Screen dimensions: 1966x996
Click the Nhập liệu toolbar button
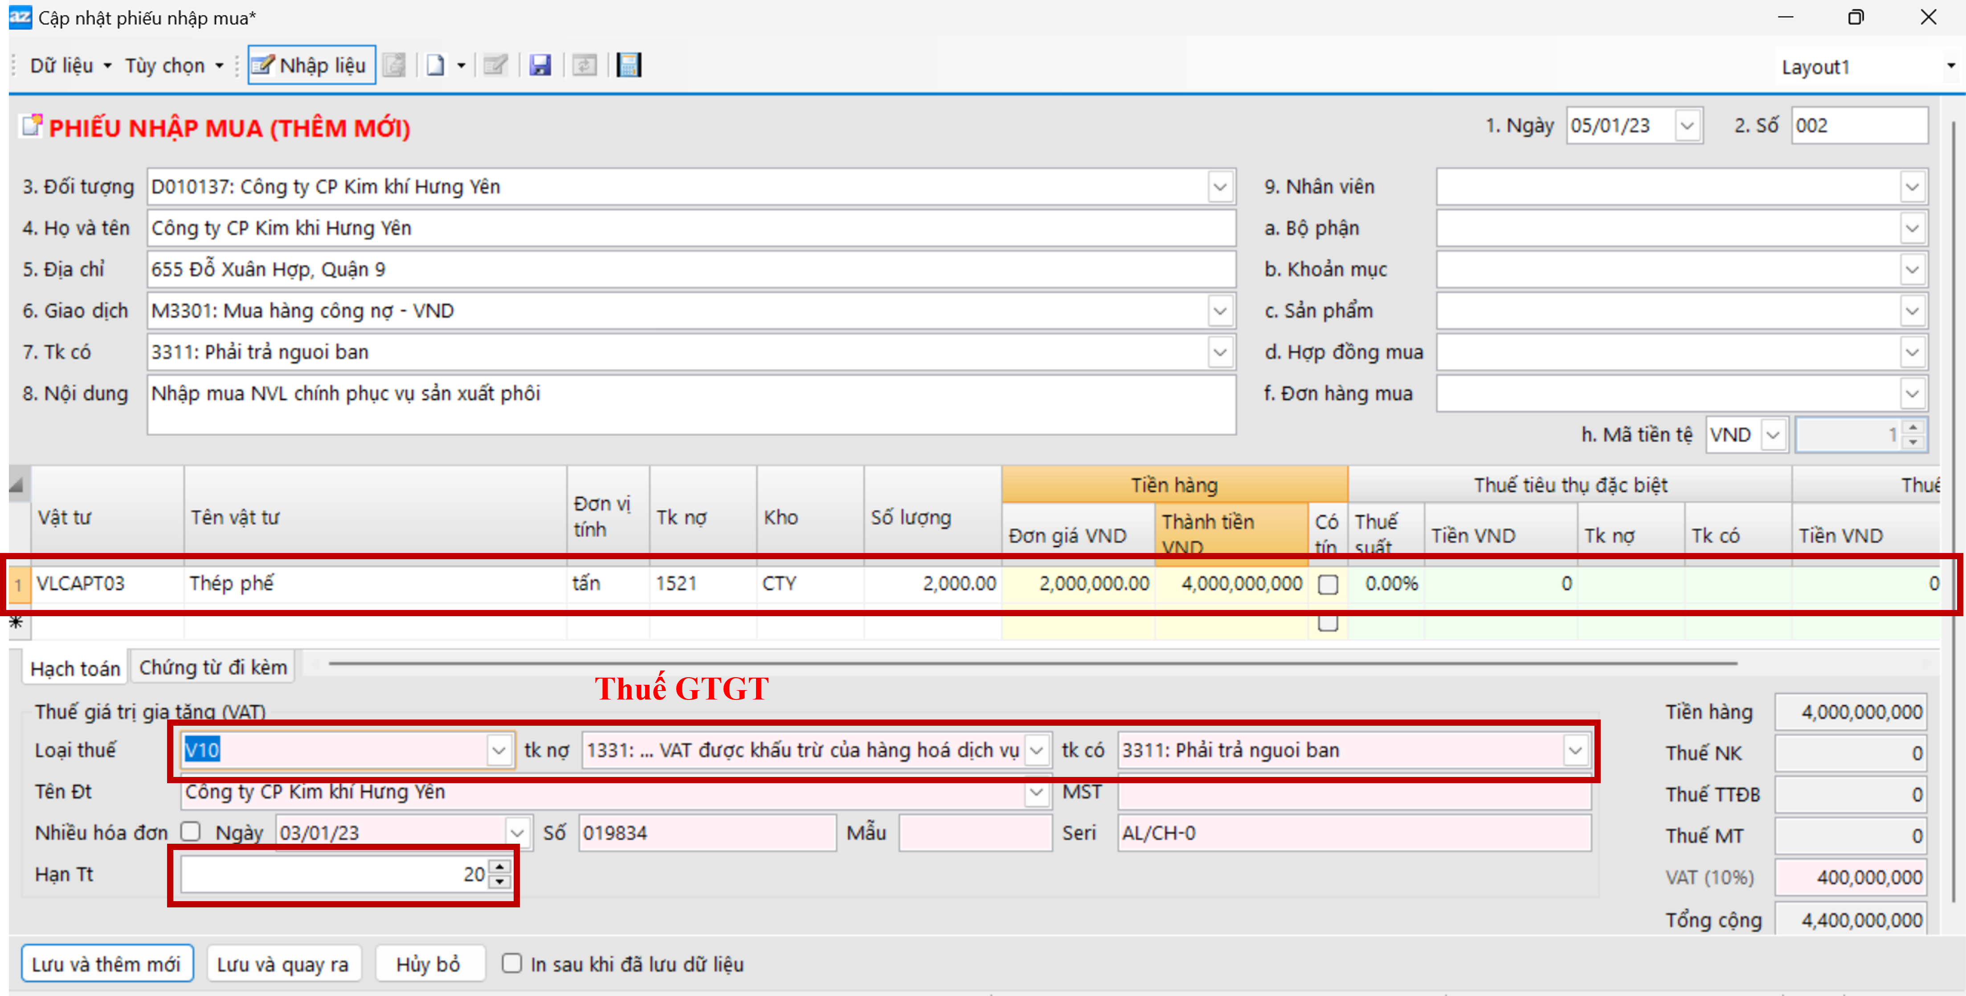point(311,65)
